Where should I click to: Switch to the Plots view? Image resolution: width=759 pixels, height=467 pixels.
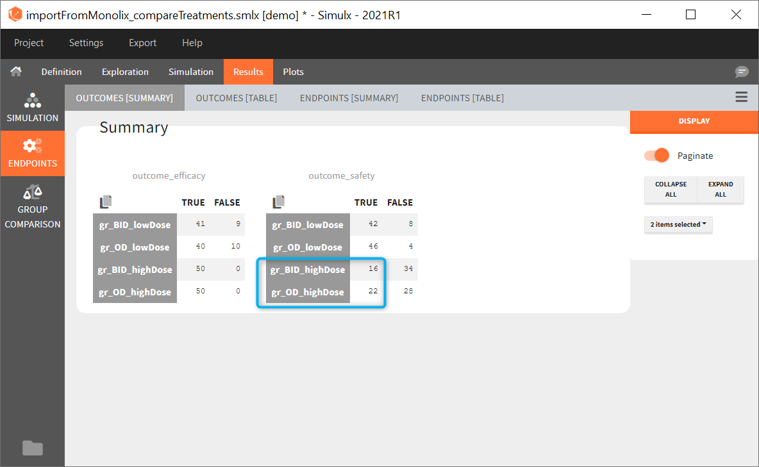point(293,71)
